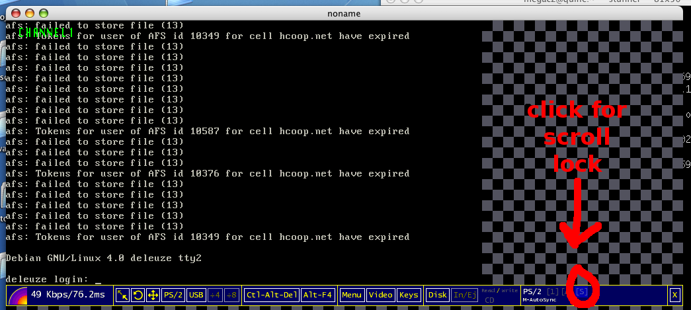Select PS/2 mode button in toolbar
This screenshot has width=691, height=310.
tap(173, 295)
